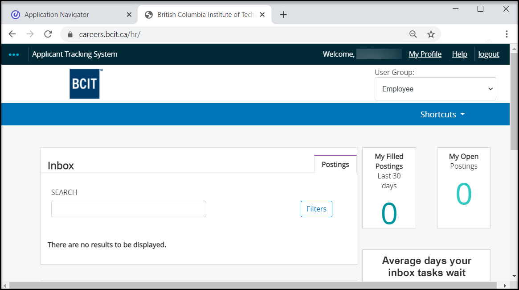Click inside the Inbox search field
The width and height of the screenshot is (519, 290).
[128, 209]
